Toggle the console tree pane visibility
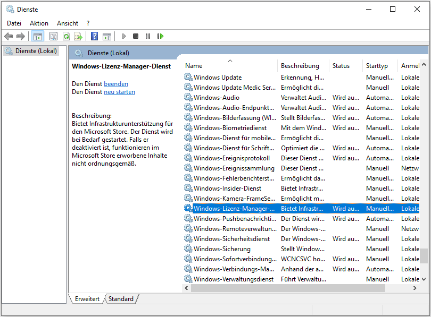This screenshot has height=317, width=431. pyautogui.click(x=37, y=36)
